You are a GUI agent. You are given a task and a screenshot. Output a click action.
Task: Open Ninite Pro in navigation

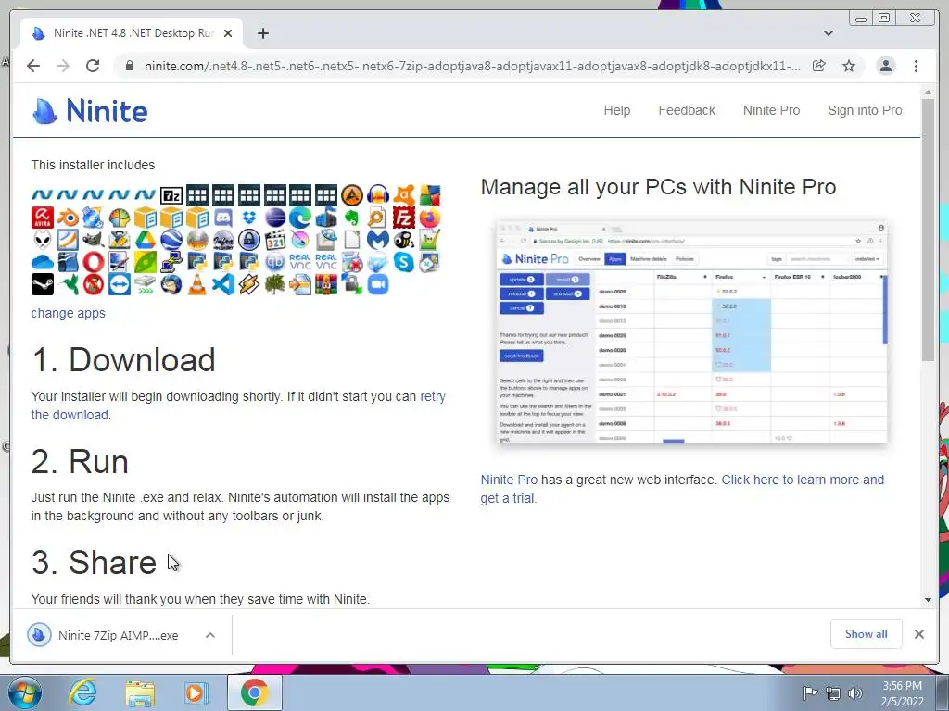tap(771, 111)
